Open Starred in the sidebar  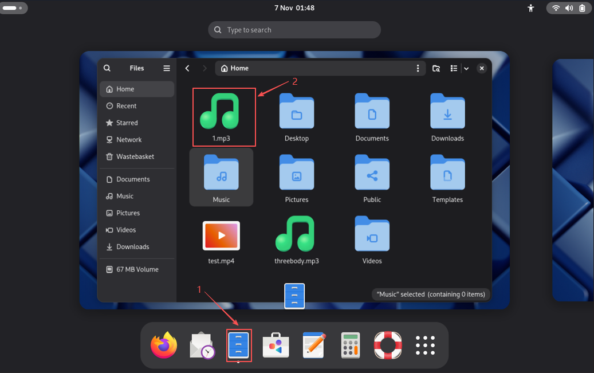click(x=127, y=123)
